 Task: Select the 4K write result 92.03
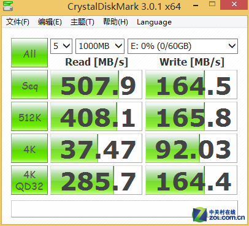pyautogui.click(x=191, y=148)
